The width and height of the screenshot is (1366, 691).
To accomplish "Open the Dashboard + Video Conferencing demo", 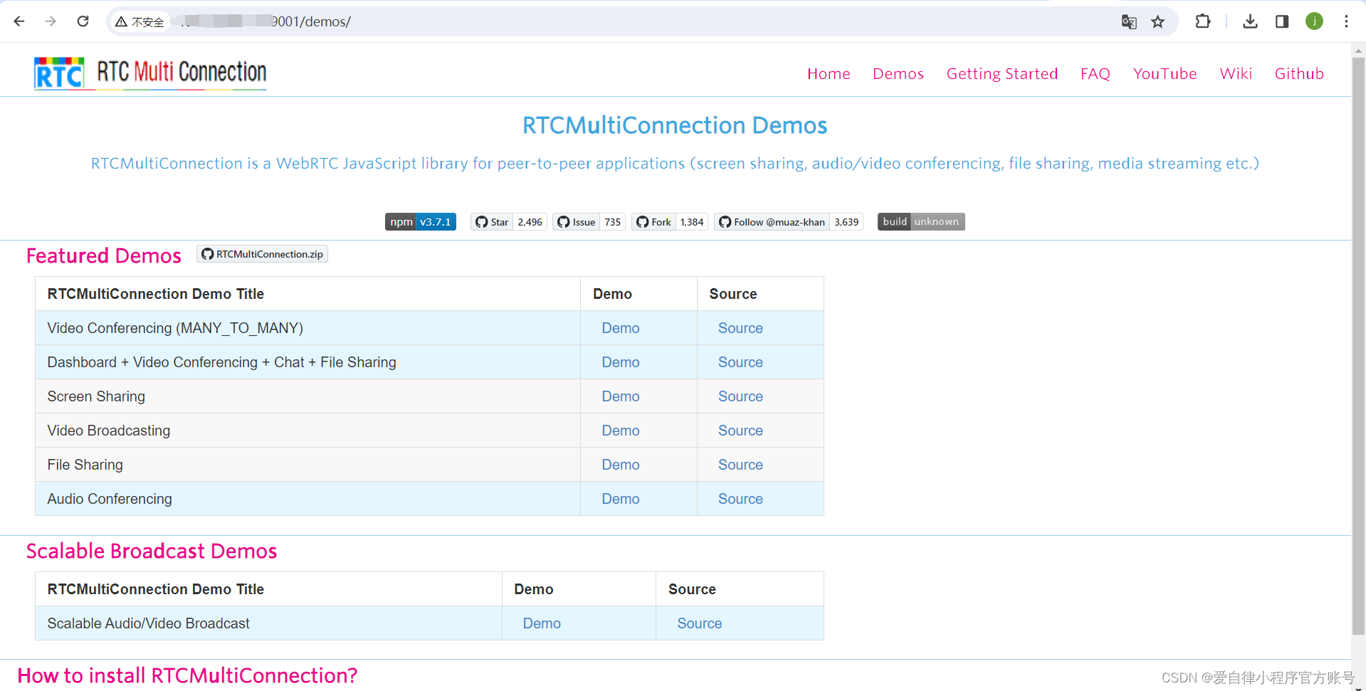I will click(x=621, y=362).
